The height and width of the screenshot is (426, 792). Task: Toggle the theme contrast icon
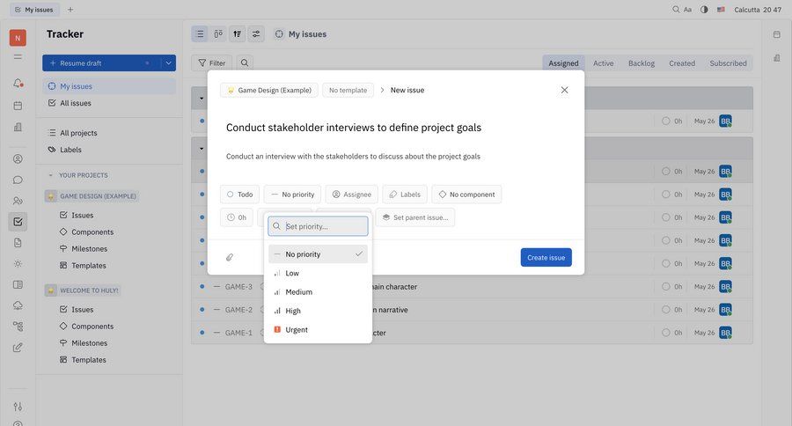(704, 10)
